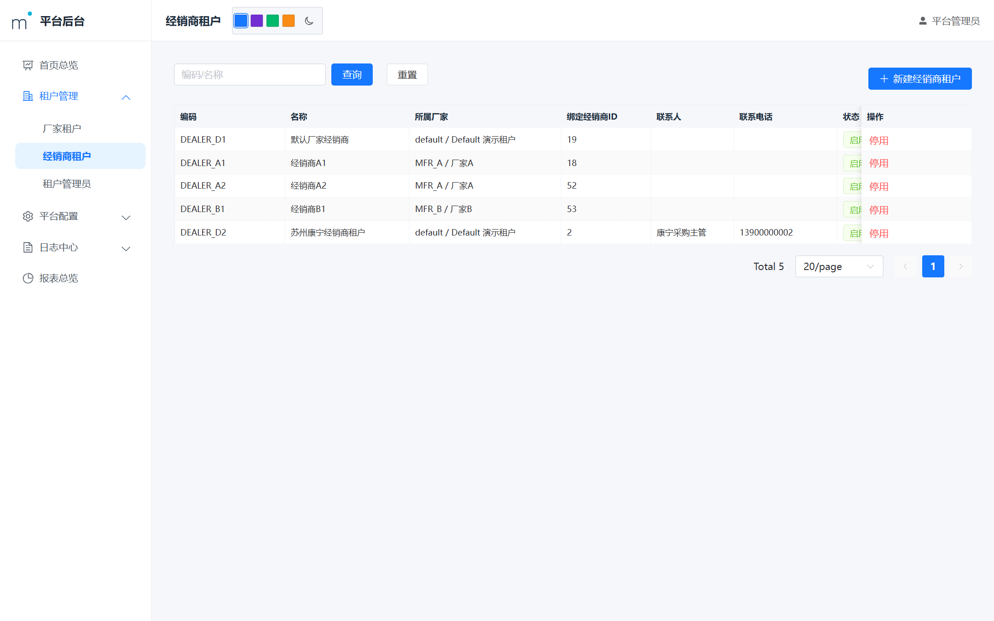The image size is (994, 621).
Task: Click the 查询 search button
Action: pos(352,75)
